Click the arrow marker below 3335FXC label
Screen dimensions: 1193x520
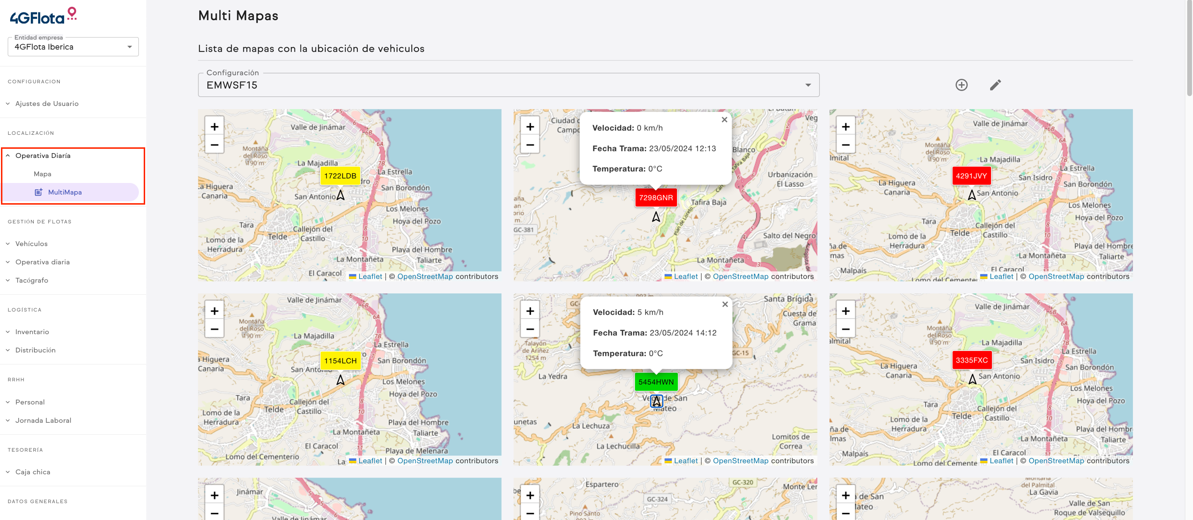[972, 379]
